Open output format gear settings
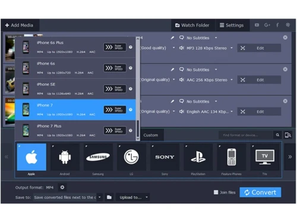 coord(62,187)
